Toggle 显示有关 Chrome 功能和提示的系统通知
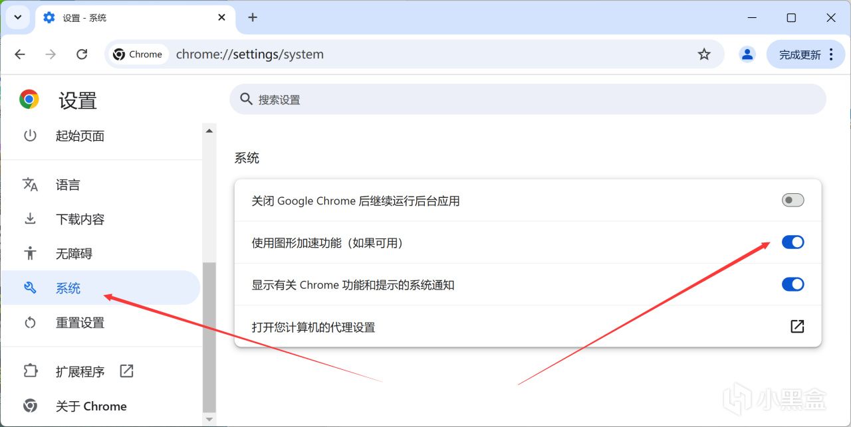Screen dimensions: 851x427 [x=793, y=284]
